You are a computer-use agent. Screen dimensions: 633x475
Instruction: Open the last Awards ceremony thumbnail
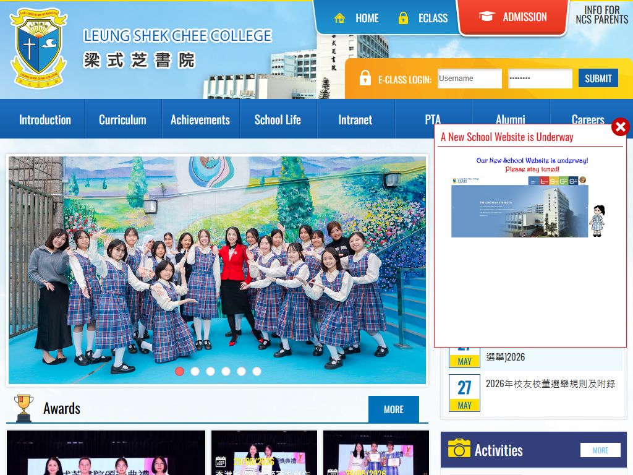(x=376, y=453)
